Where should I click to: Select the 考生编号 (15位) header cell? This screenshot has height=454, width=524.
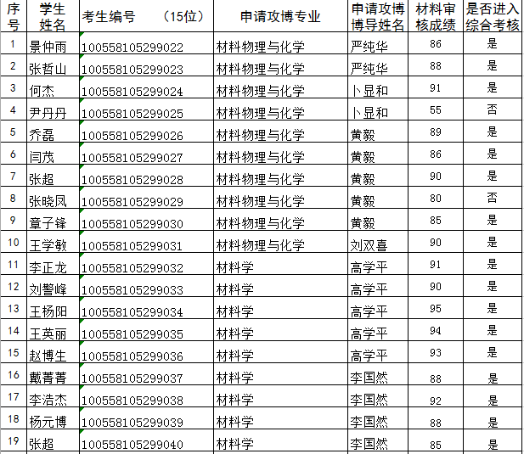(144, 16)
